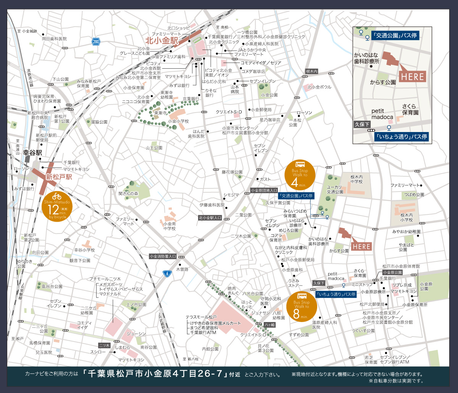Click the テラスモール松戸 building label
Viewport: 458px width, 393px height.
(201, 317)
